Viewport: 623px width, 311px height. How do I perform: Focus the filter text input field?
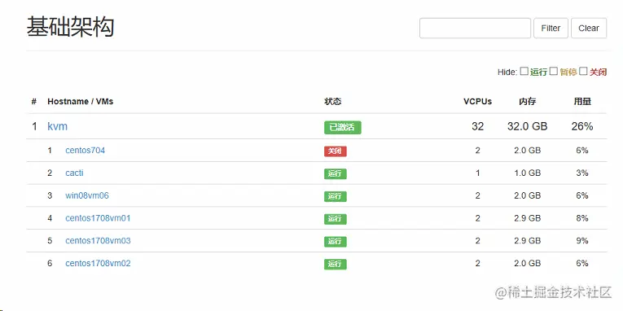pyautogui.click(x=476, y=28)
